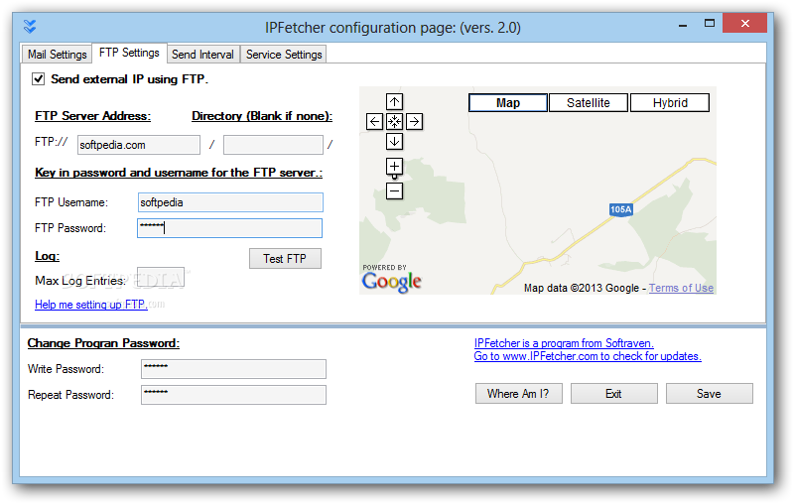The height and width of the screenshot is (504, 794).
Task: Close the IPFetcher configuration window
Action: coord(745,23)
